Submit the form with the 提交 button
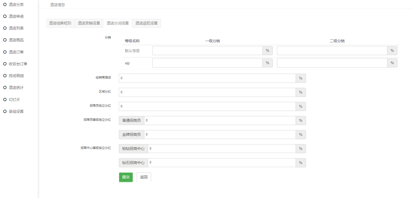 click(x=126, y=177)
